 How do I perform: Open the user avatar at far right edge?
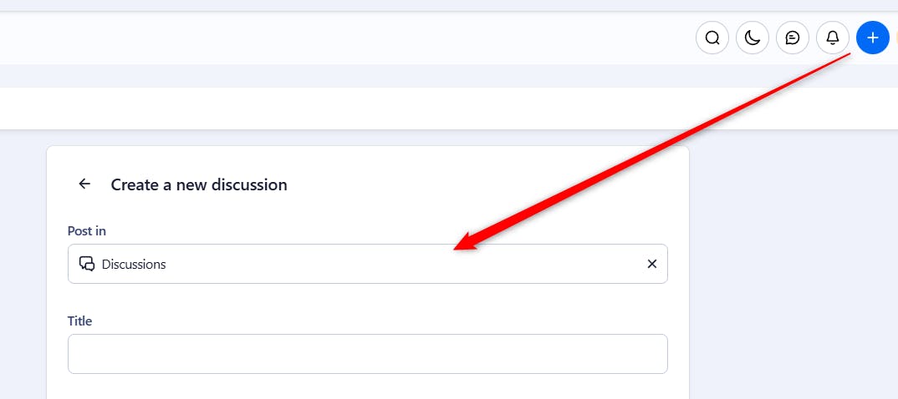pos(895,38)
